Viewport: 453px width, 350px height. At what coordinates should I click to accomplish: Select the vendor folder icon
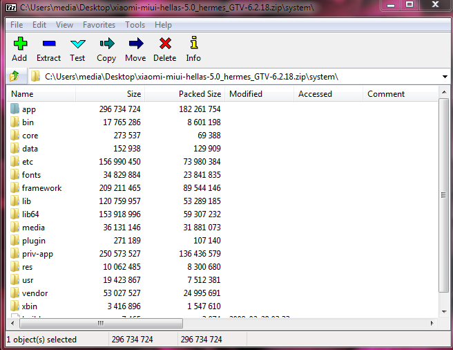15,293
